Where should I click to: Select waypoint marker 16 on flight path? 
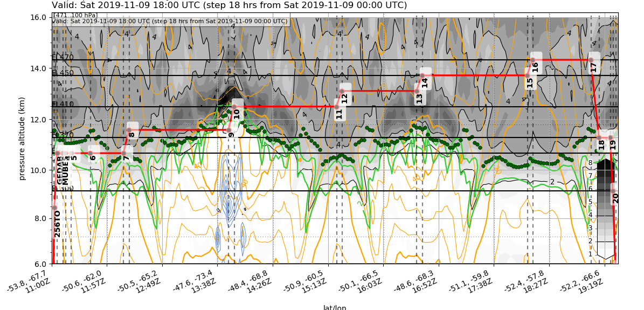(532, 60)
